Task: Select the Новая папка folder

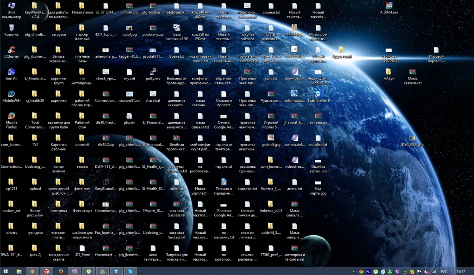Action: coord(81,6)
